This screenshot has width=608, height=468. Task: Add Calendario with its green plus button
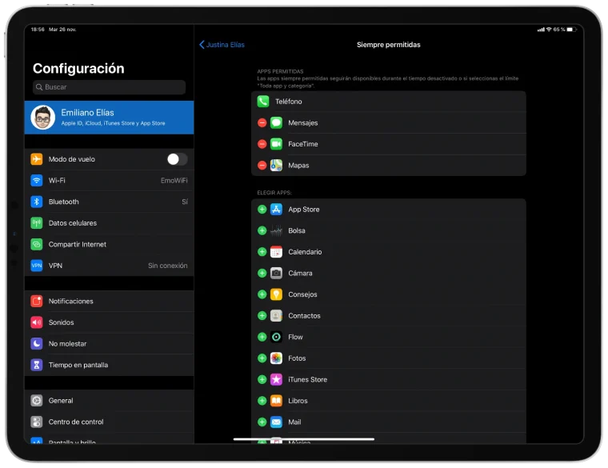tap(262, 252)
